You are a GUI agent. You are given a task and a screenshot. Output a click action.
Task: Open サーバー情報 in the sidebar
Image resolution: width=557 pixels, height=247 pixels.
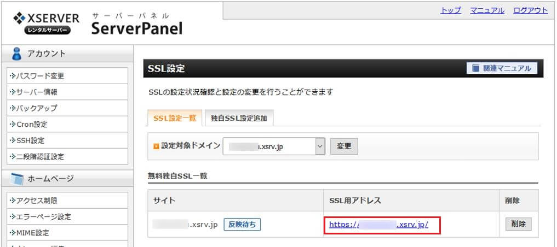[67, 92]
